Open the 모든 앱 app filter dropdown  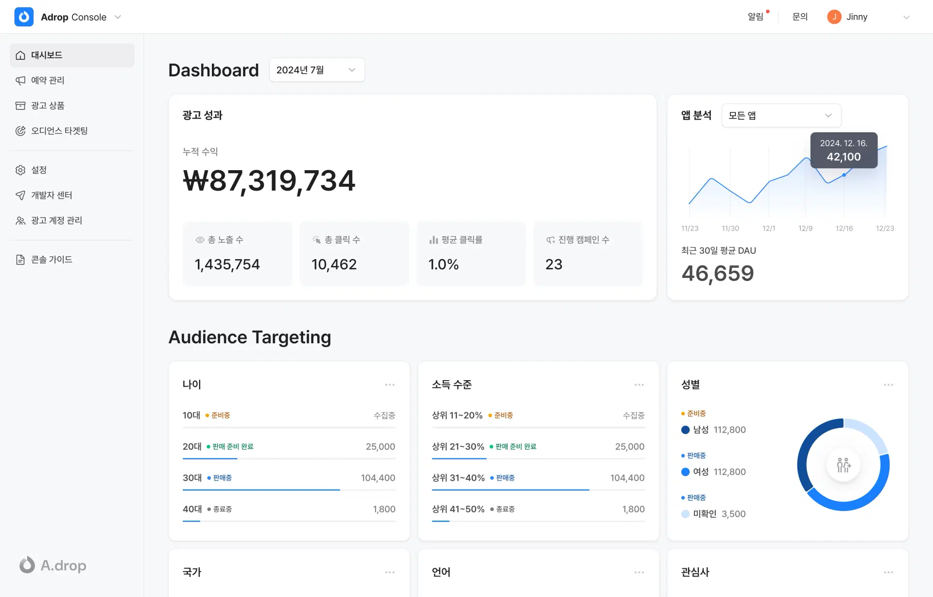(x=780, y=115)
